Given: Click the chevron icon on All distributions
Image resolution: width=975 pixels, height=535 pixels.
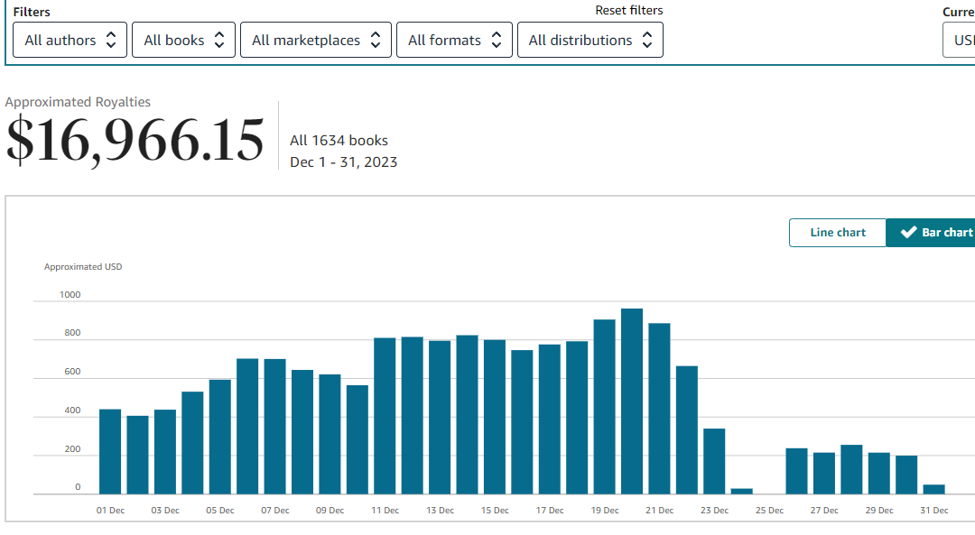Looking at the screenshot, I should tap(646, 40).
